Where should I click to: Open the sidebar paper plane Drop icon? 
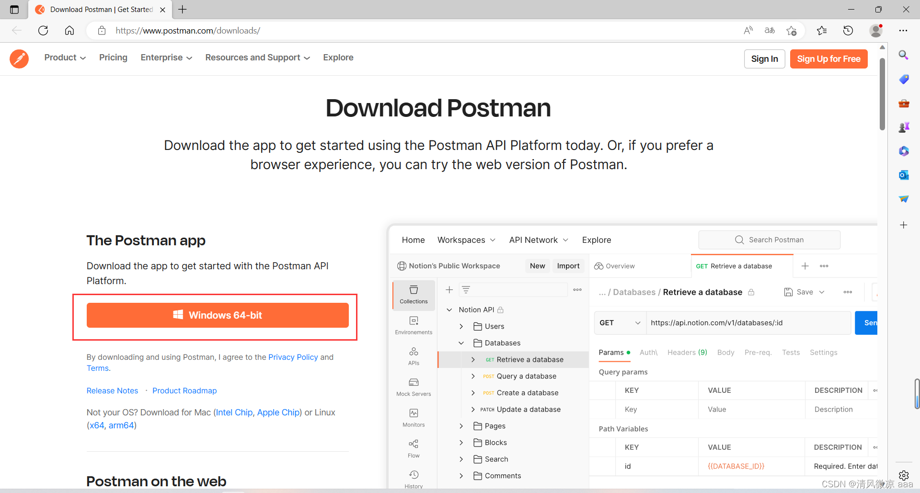[x=904, y=199]
